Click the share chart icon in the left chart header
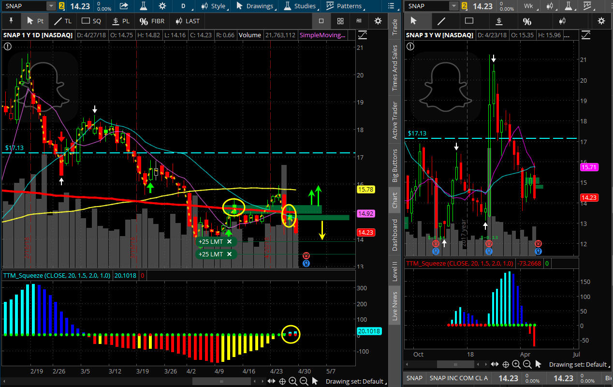613x387 pixels. point(124,6)
